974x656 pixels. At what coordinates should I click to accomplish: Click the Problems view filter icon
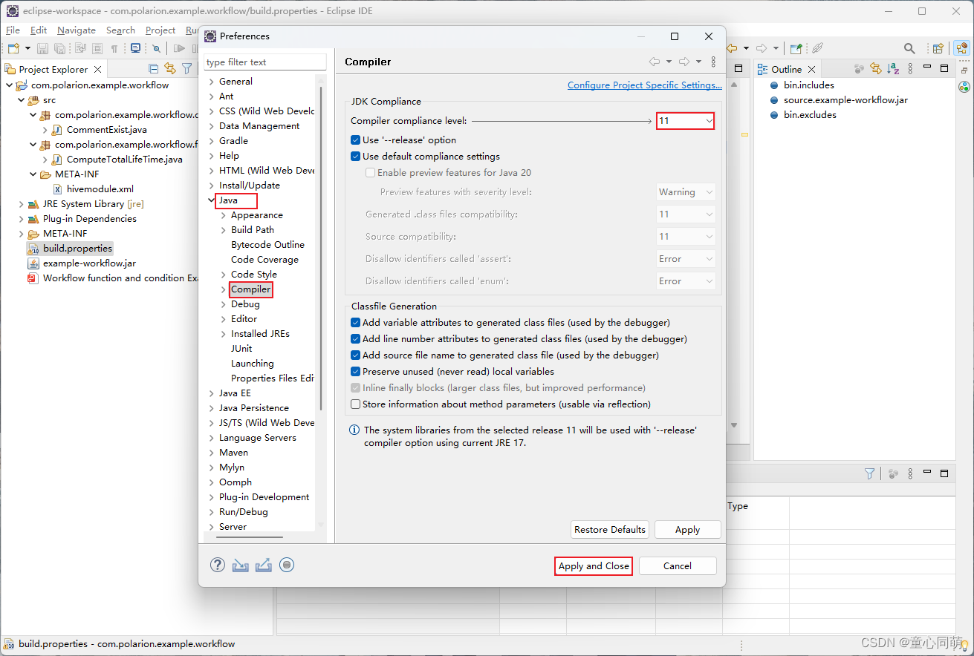(x=869, y=473)
